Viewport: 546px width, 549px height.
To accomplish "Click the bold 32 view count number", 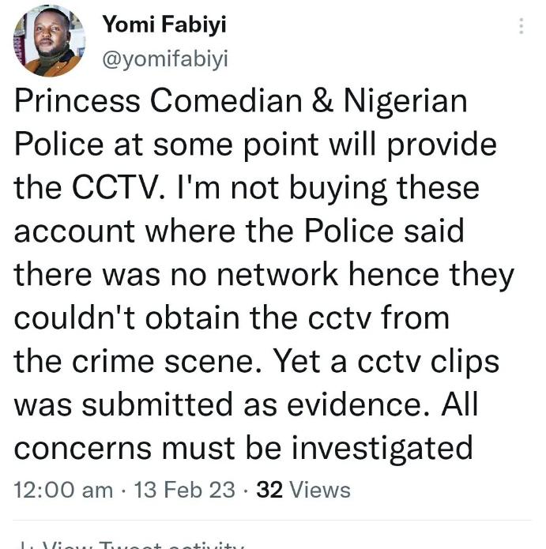I will [x=269, y=490].
